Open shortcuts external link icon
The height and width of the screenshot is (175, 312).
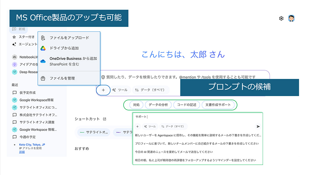coord(105,119)
